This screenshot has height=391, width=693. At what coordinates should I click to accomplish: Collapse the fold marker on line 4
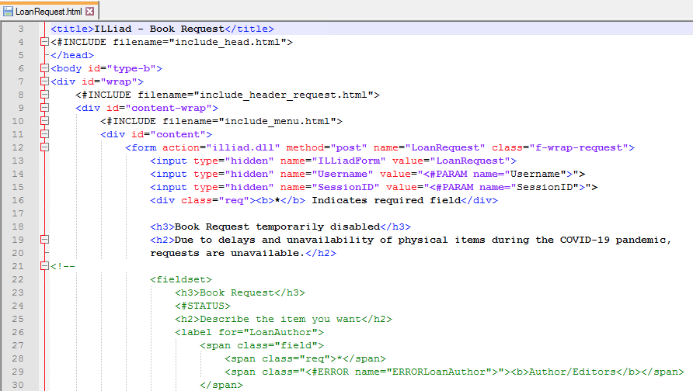pos(44,42)
